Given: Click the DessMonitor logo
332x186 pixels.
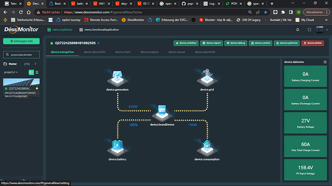Looking at the screenshot, I should [x=21, y=30].
